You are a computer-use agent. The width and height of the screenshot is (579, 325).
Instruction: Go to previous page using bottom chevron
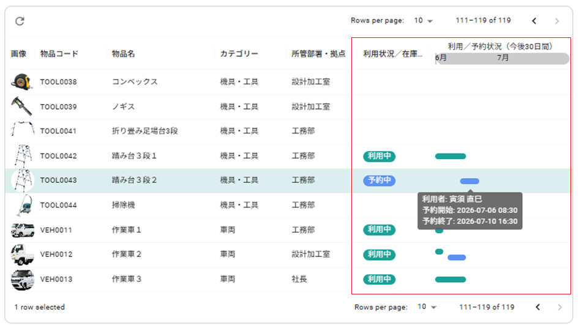pos(537,307)
